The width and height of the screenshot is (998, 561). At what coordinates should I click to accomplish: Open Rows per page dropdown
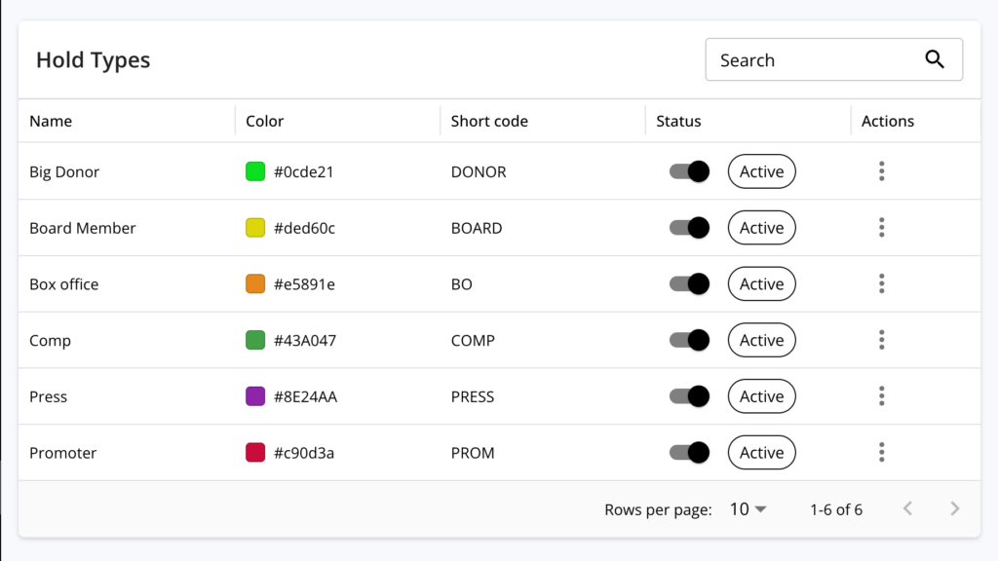748,509
